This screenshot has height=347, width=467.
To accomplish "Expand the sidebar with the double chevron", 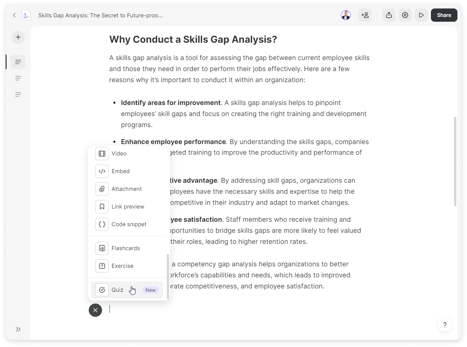I will (18, 329).
